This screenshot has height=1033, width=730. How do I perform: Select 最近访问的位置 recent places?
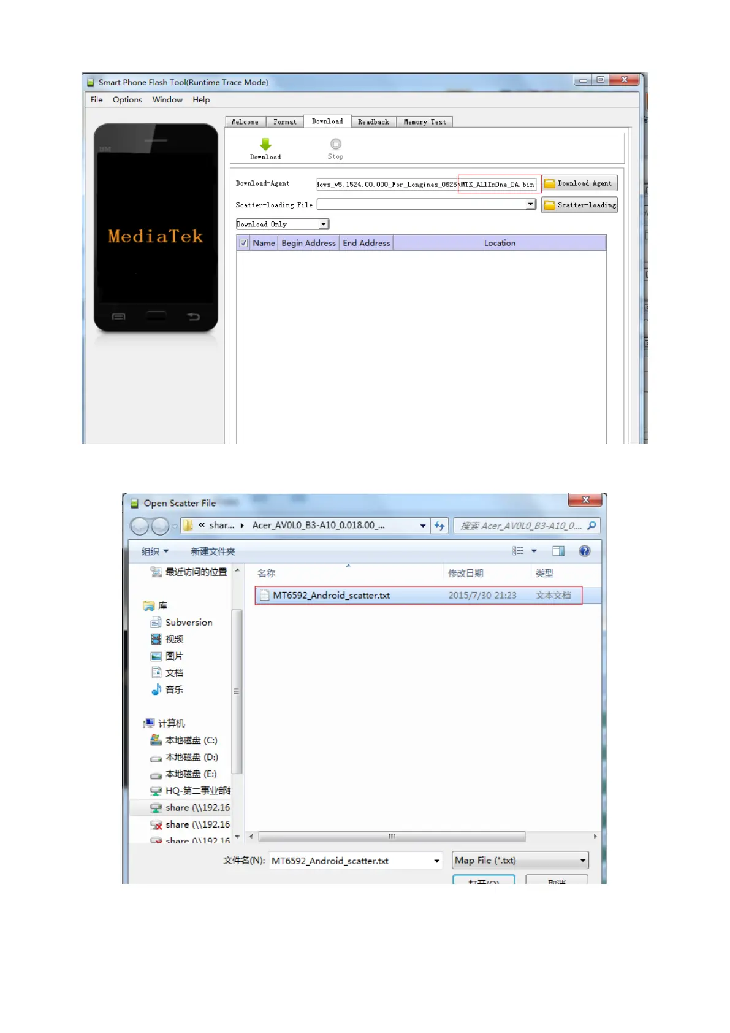click(189, 572)
